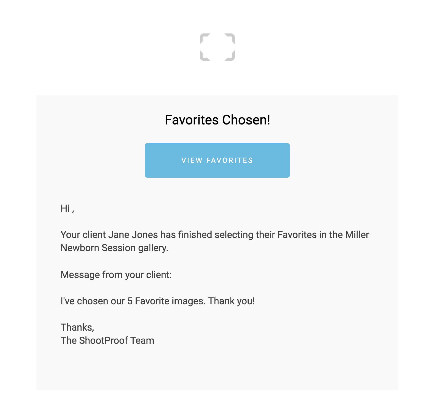Click "Newborn Session gallery." text
Image resolution: width=438 pixels, height=420 pixels.
click(x=114, y=248)
